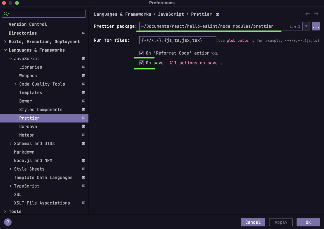The height and width of the screenshot is (229, 324).
Task: Click the project-level icon beside JavaScript
Action: [84, 58]
